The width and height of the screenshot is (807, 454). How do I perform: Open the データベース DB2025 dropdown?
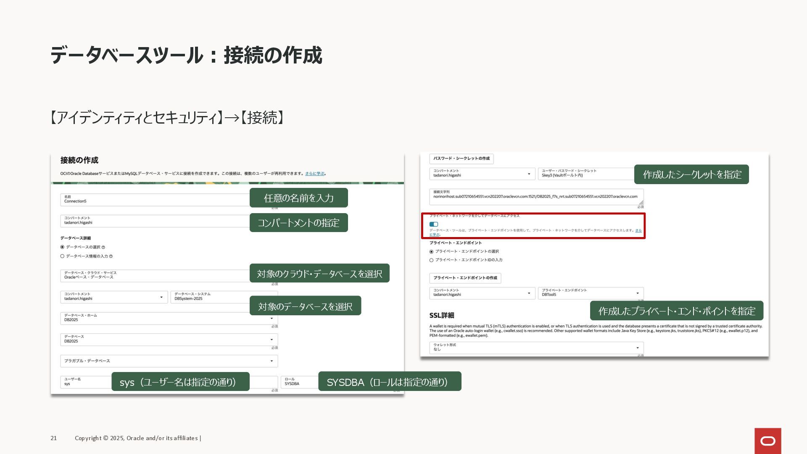tap(169, 340)
